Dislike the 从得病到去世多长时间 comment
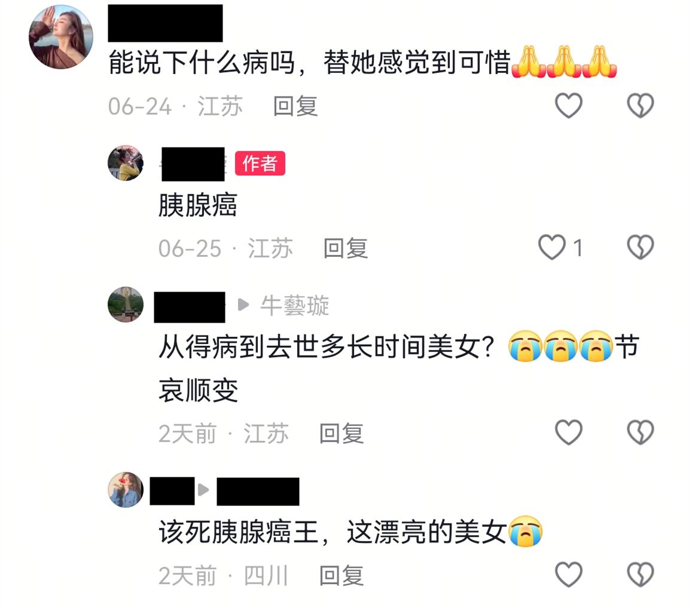 [640, 433]
